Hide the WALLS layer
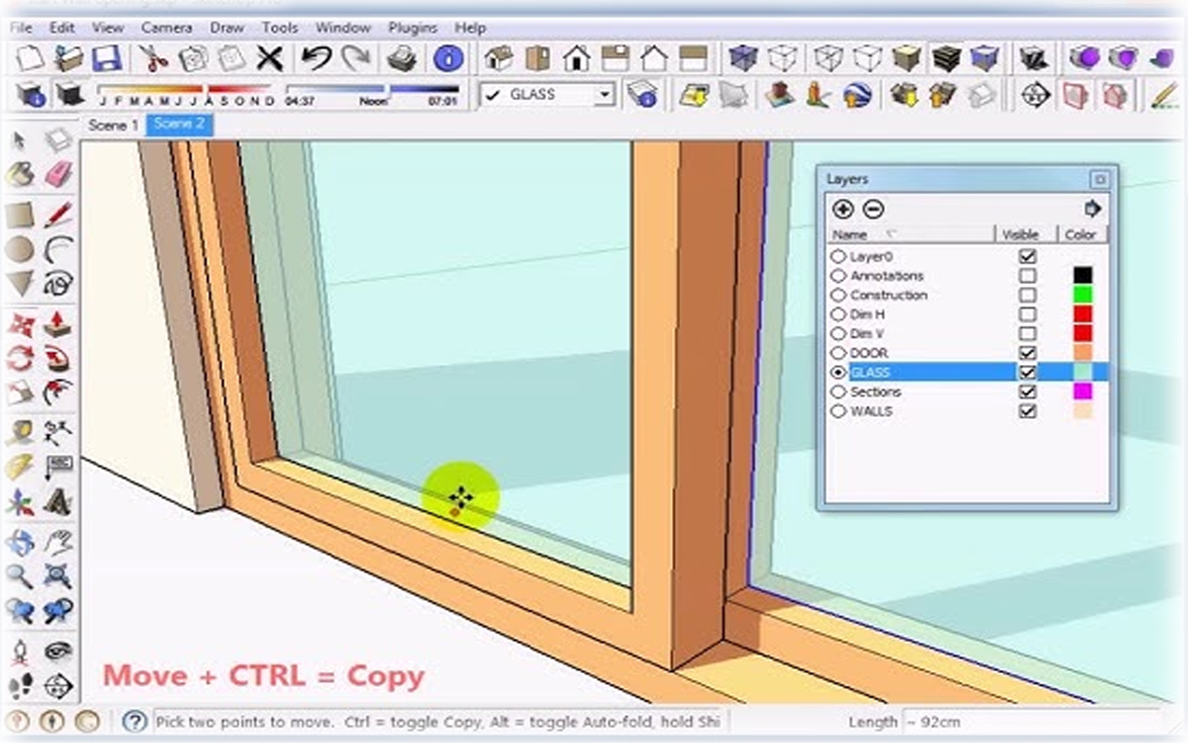This screenshot has width=1188, height=743. (x=1028, y=411)
